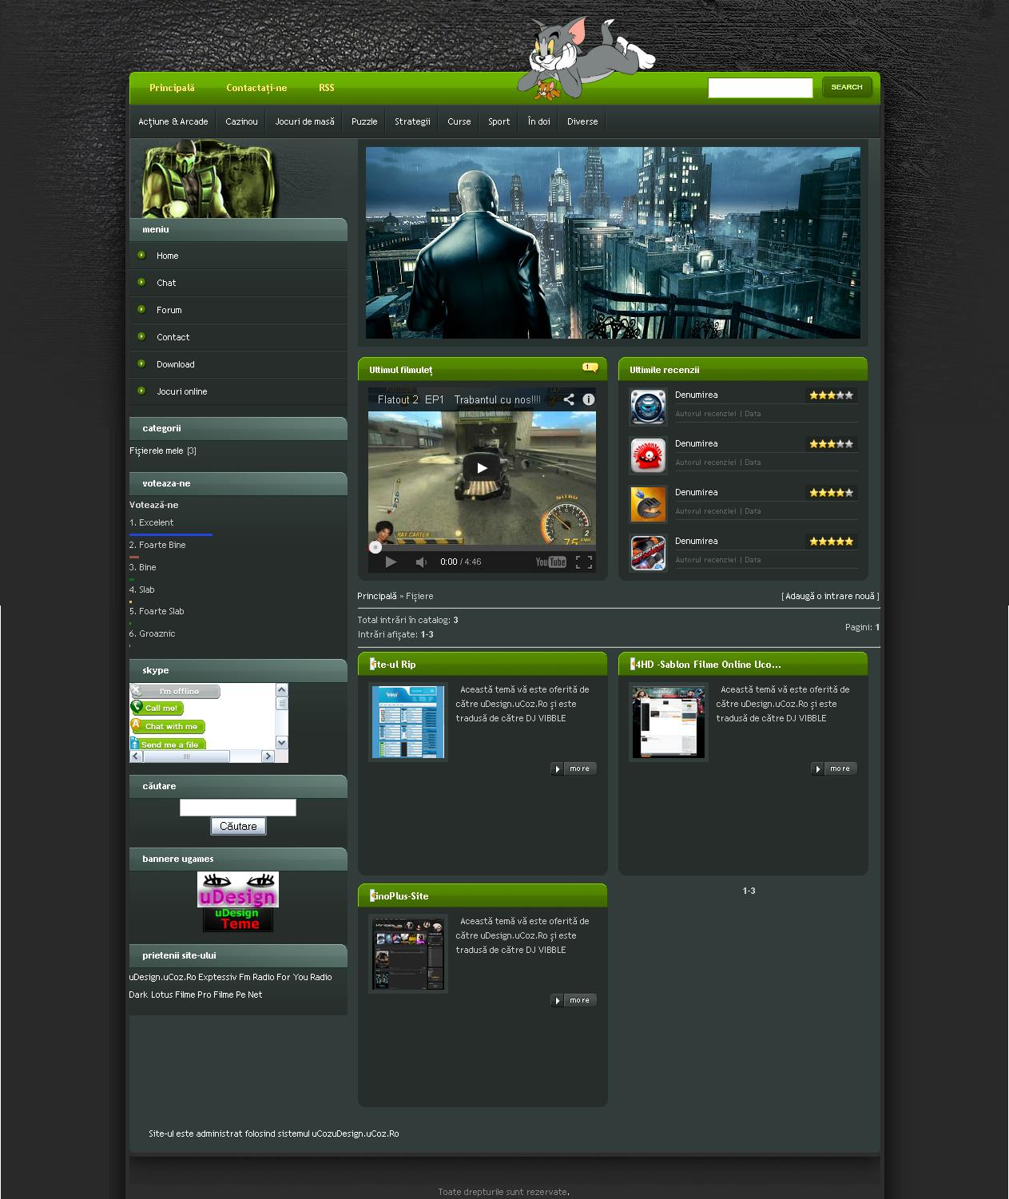This screenshot has width=1009, height=1199.
Task: Click the Skype Call me button
Action: point(157,708)
